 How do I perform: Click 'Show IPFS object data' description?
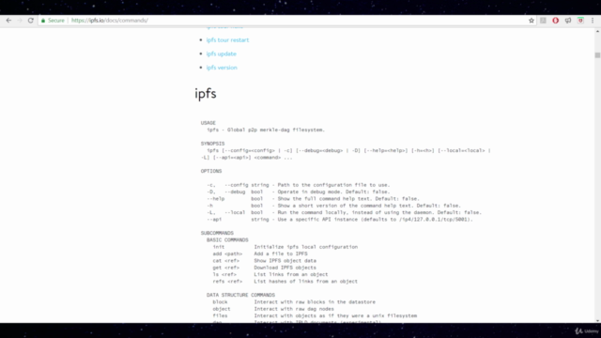tap(285, 261)
